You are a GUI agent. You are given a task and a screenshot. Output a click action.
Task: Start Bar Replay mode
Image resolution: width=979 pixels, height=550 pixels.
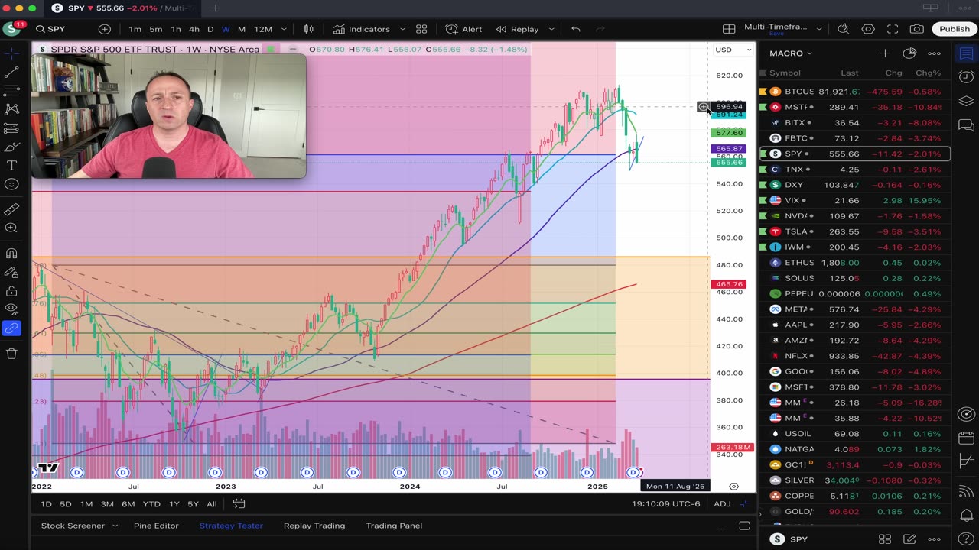[x=518, y=29]
